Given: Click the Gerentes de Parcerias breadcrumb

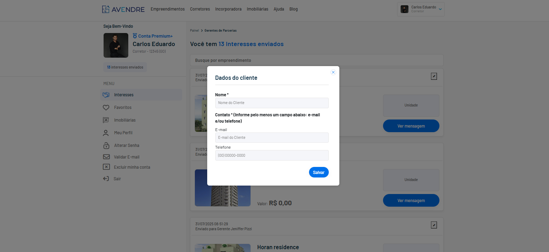Looking at the screenshot, I should [221, 31].
